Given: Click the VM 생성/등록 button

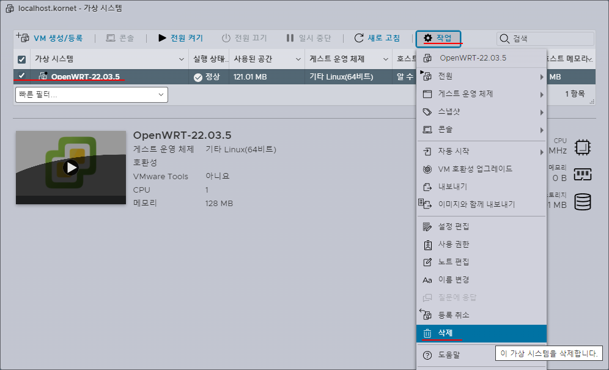Looking at the screenshot, I should [50, 38].
